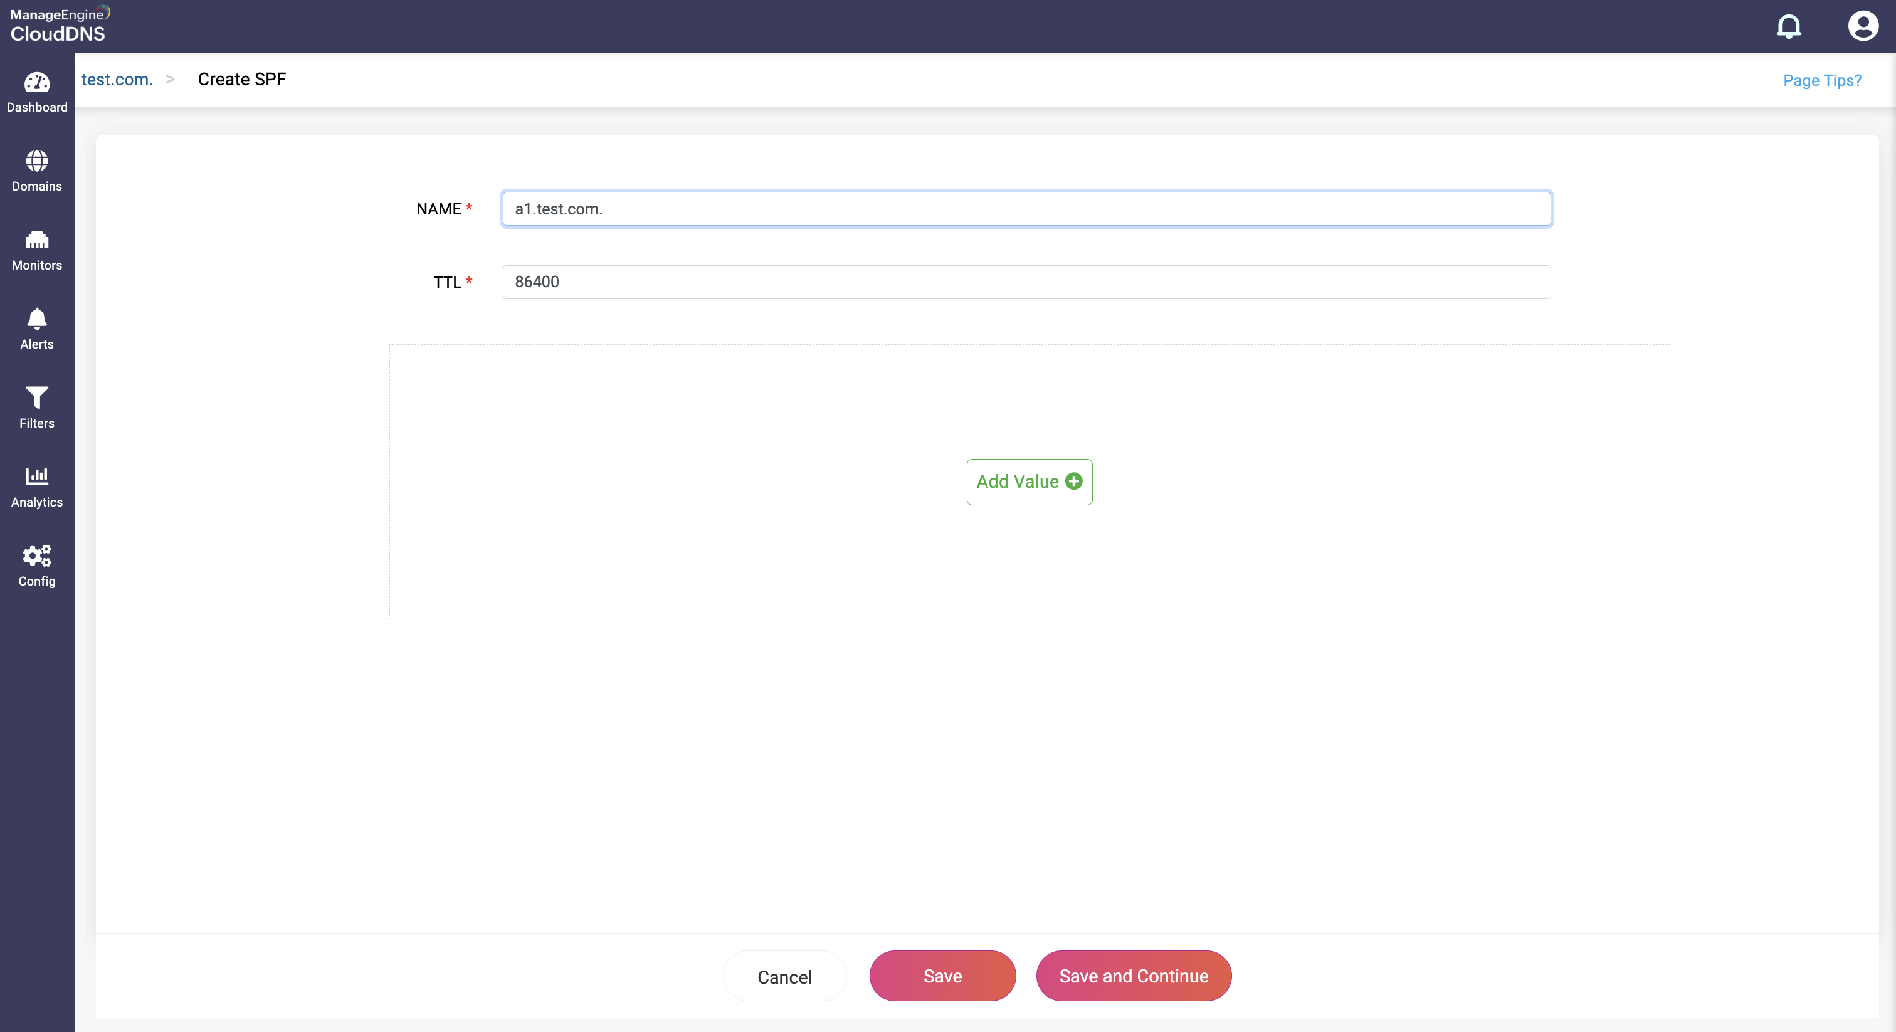
Task: Click the Save button
Action: click(x=942, y=976)
